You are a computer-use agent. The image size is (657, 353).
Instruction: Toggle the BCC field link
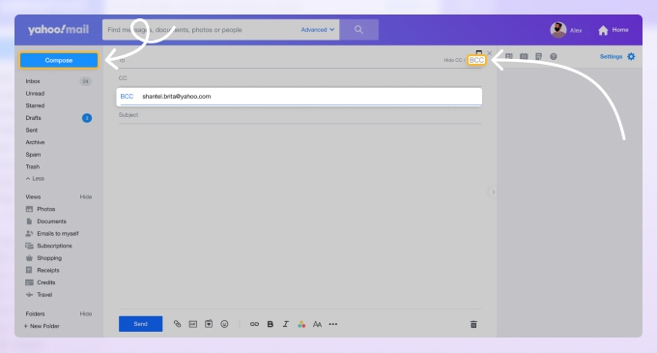tap(476, 60)
